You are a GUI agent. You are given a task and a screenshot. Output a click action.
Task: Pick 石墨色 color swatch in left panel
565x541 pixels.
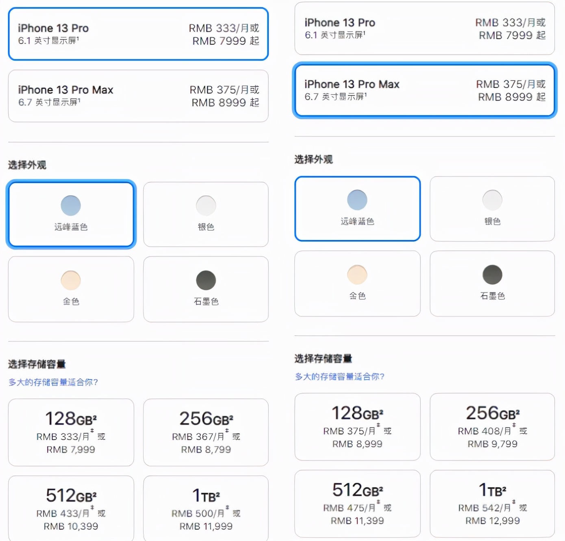pos(206,289)
